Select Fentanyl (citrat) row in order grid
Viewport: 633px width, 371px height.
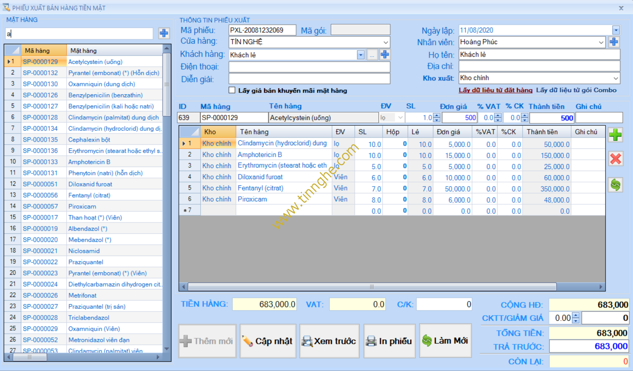tap(392, 188)
